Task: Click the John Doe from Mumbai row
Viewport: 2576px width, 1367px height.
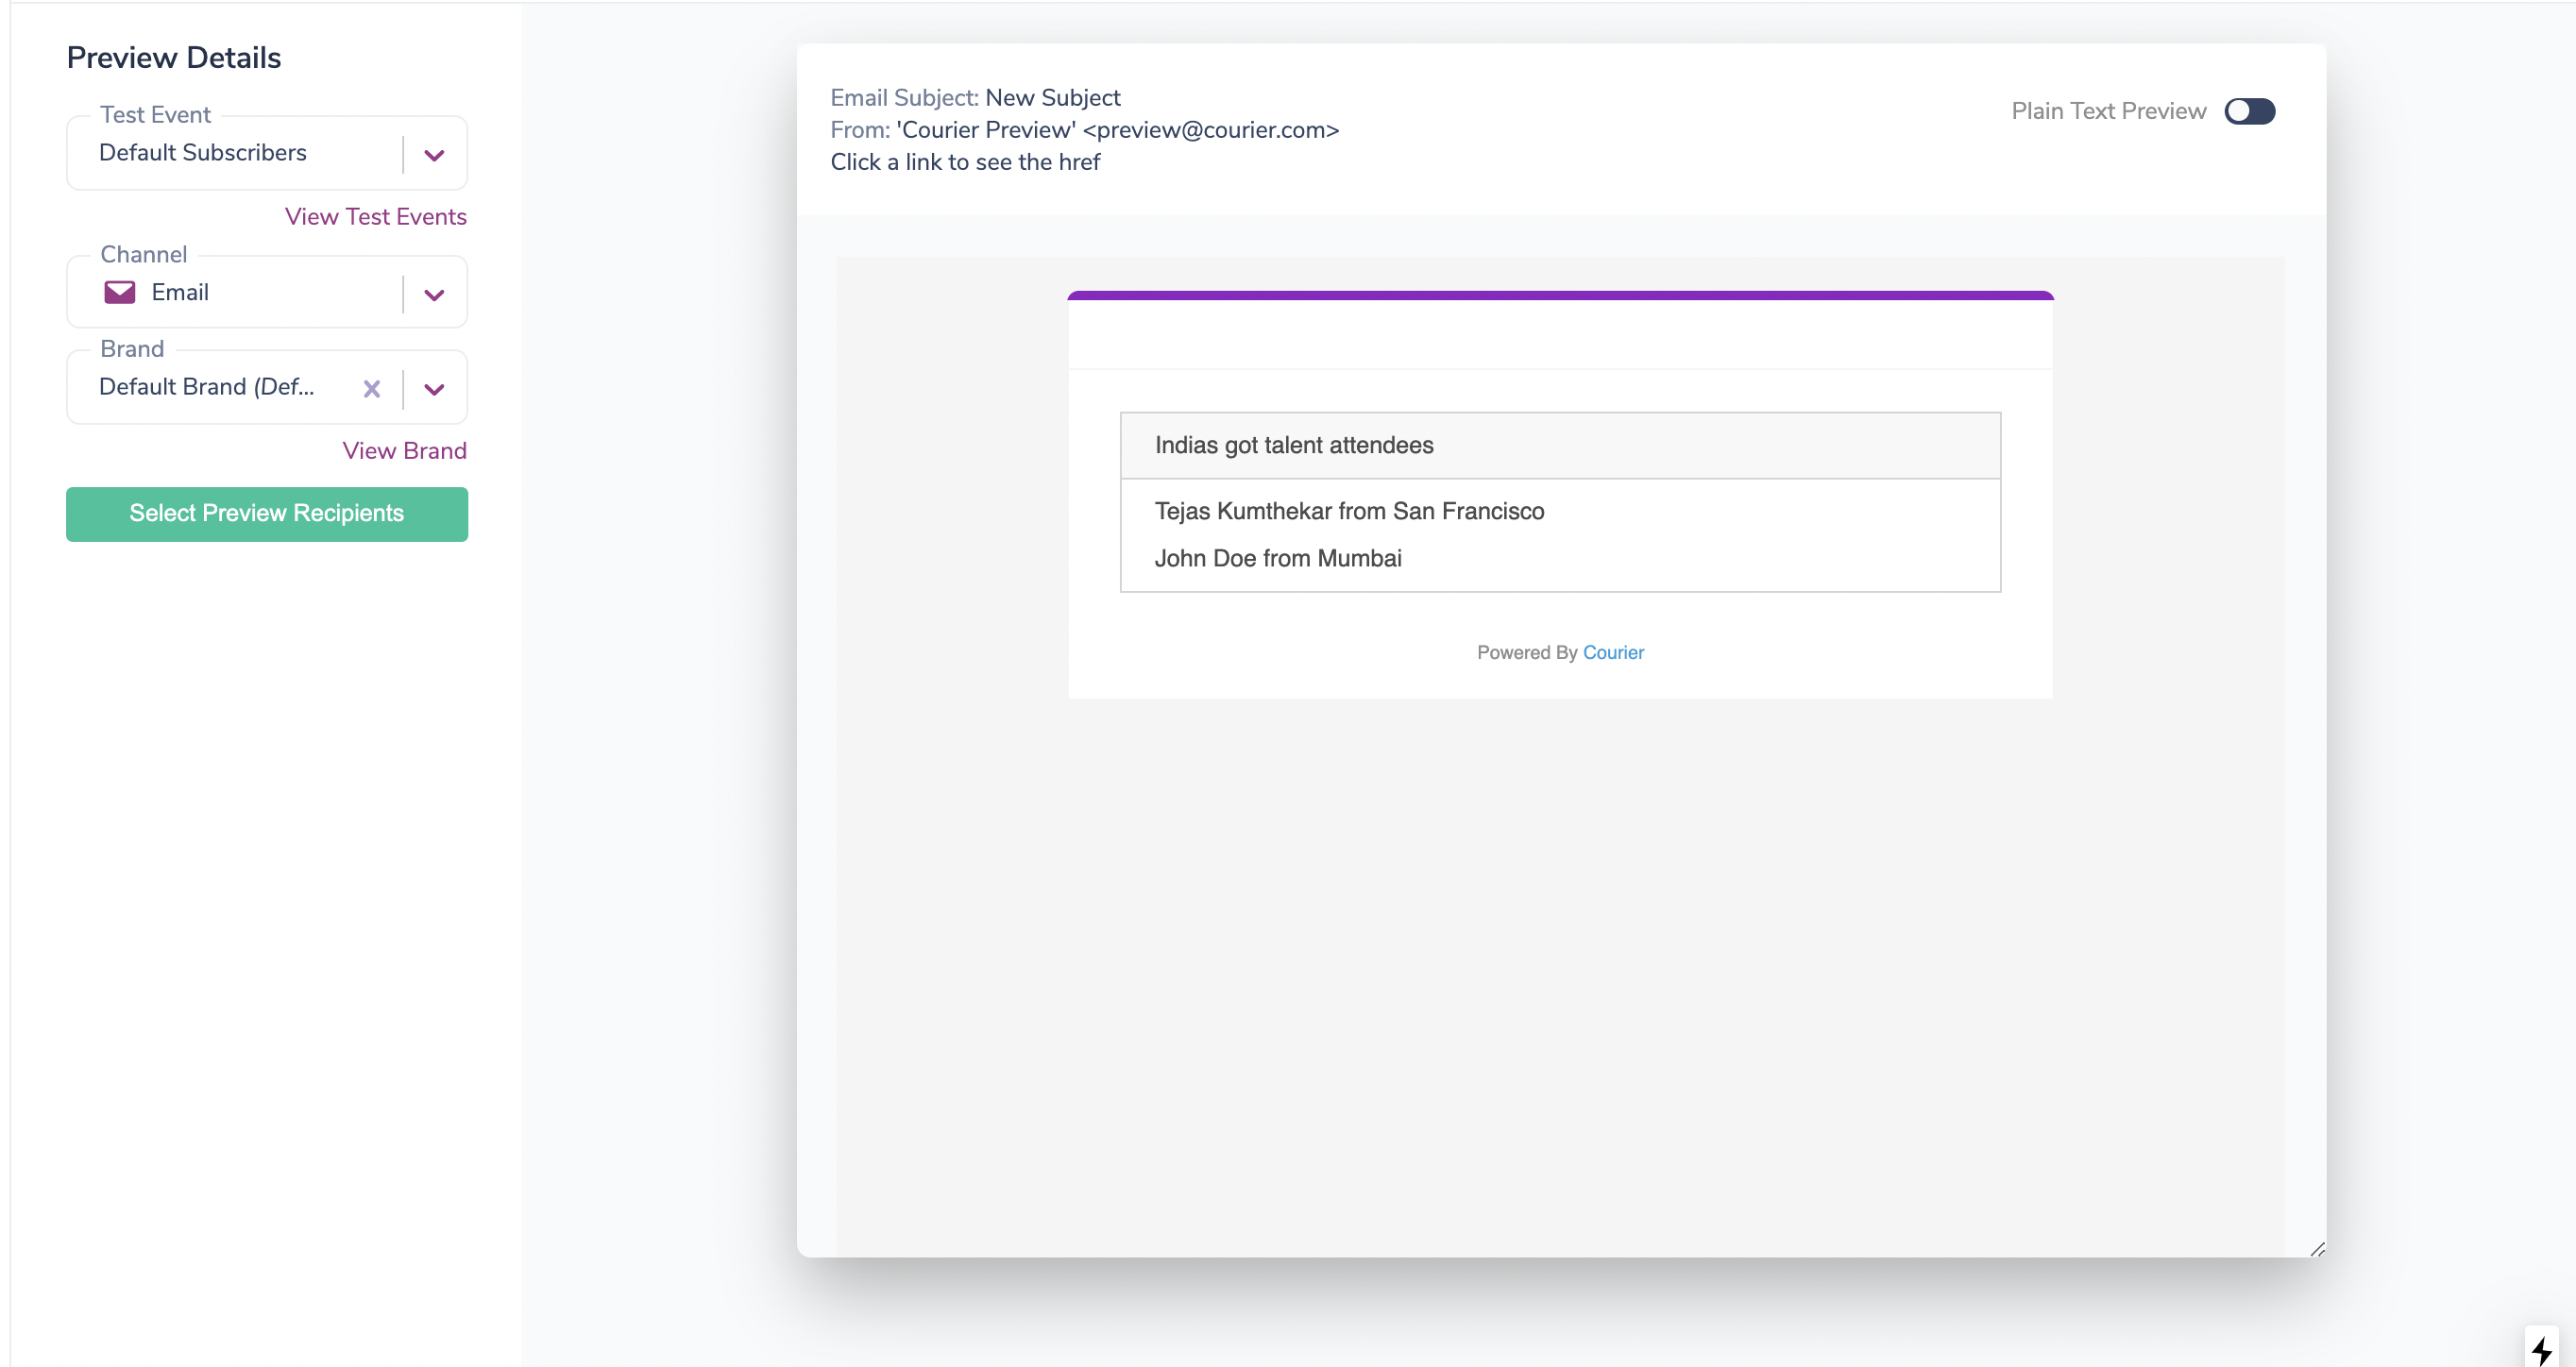Action: click(1277, 558)
